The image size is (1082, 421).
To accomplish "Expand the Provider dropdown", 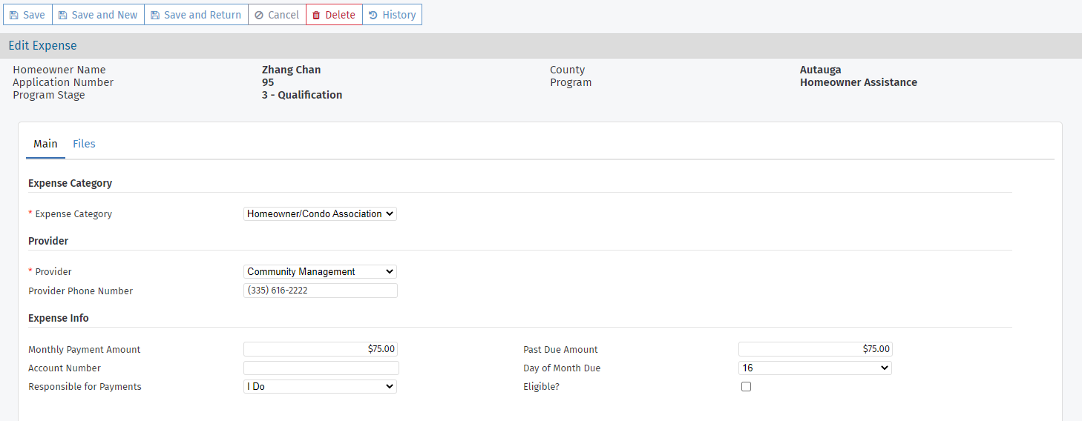I will (x=320, y=272).
